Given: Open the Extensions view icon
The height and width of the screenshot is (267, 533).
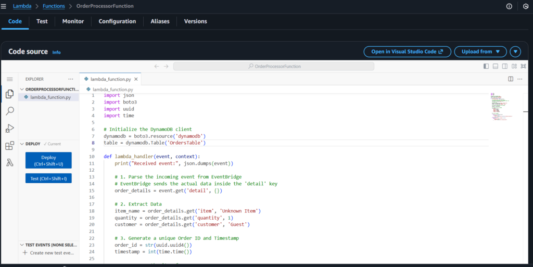Looking at the screenshot, I should [x=9, y=146].
